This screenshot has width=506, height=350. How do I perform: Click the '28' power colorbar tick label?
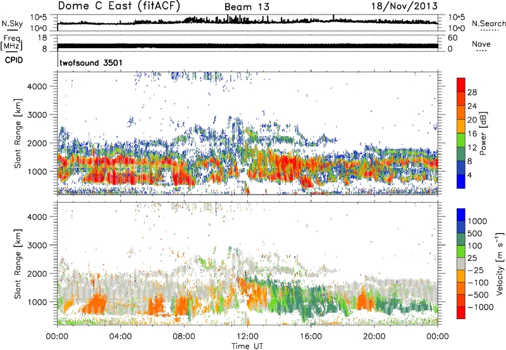click(472, 92)
